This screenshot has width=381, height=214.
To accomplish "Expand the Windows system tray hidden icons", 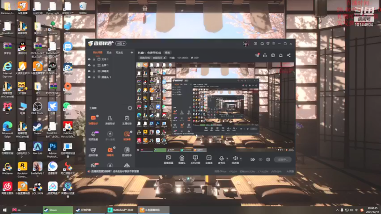I will coord(337,210).
